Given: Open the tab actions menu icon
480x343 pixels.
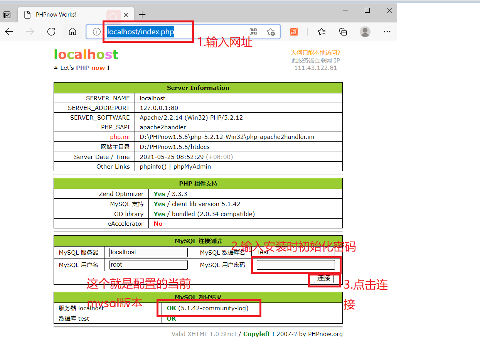Looking at the screenshot, I should point(7,15).
